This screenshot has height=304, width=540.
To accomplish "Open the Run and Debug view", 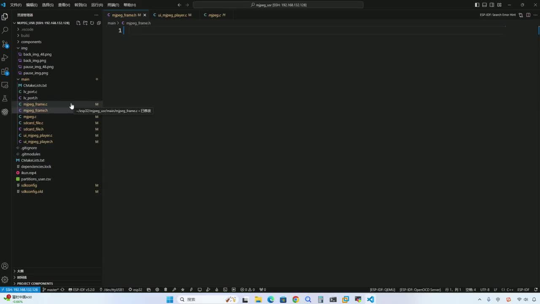I will tap(5, 57).
